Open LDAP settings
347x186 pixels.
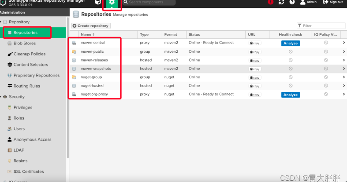(19, 150)
